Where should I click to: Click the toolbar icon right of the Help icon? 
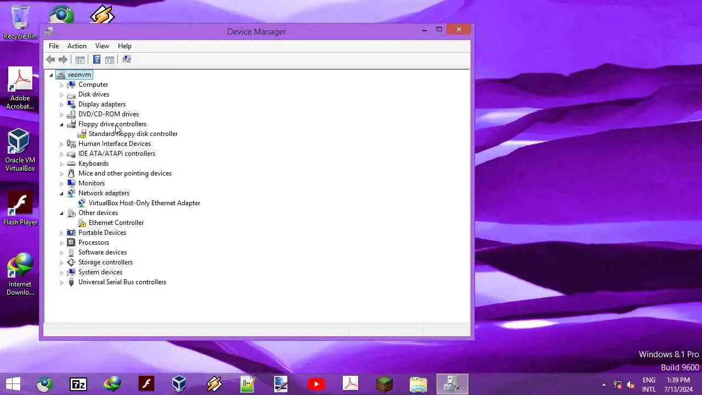110,59
